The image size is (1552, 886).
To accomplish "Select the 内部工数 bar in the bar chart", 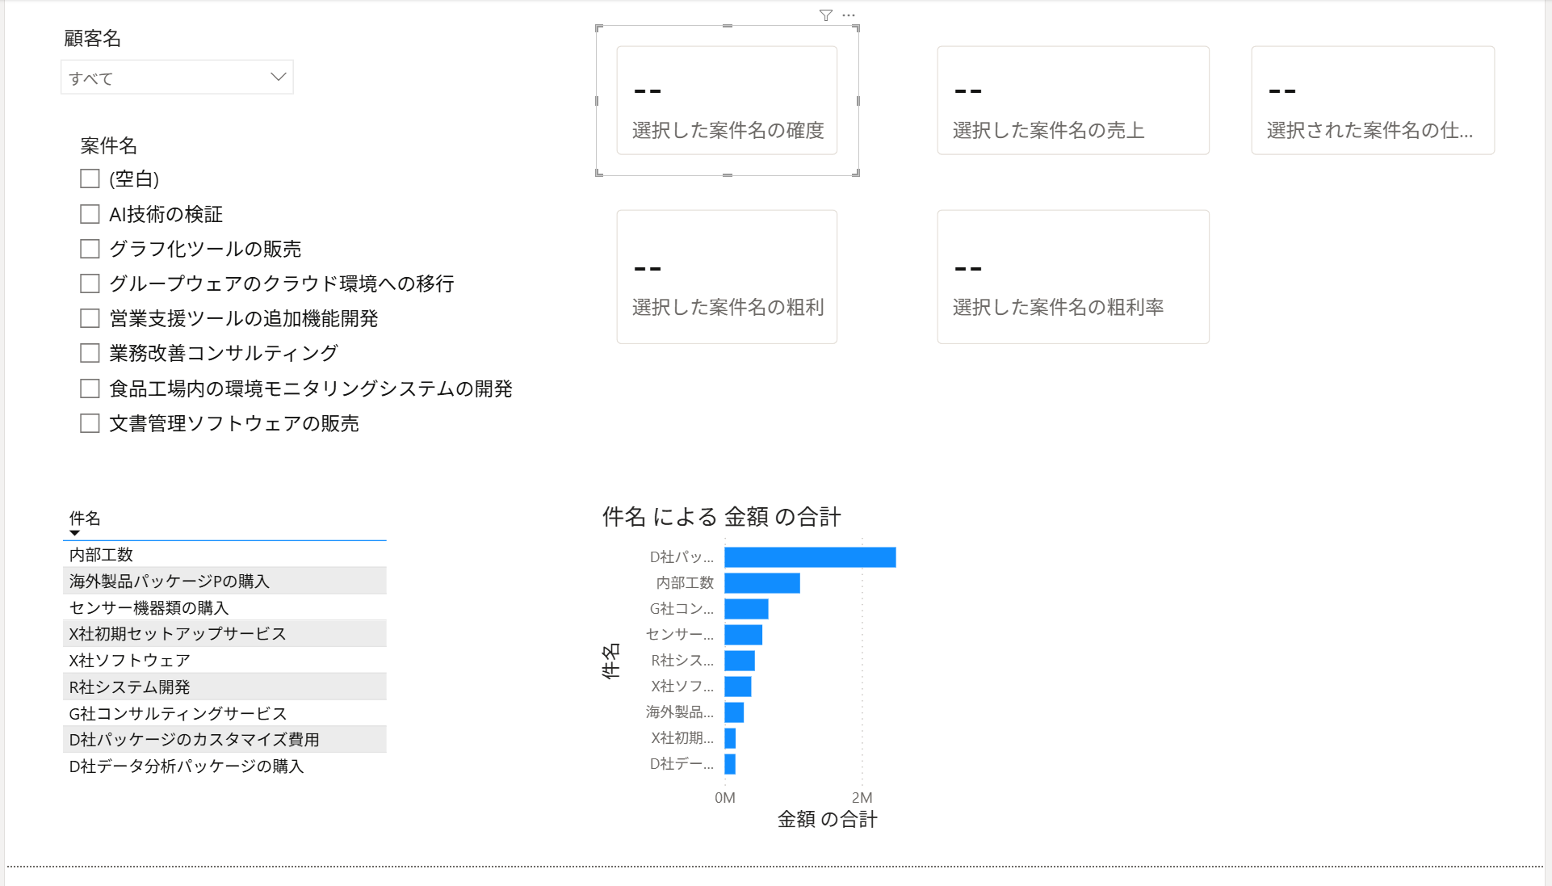I will pos(761,583).
